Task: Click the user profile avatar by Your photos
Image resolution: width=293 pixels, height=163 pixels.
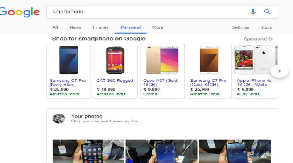Action: (59, 119)
